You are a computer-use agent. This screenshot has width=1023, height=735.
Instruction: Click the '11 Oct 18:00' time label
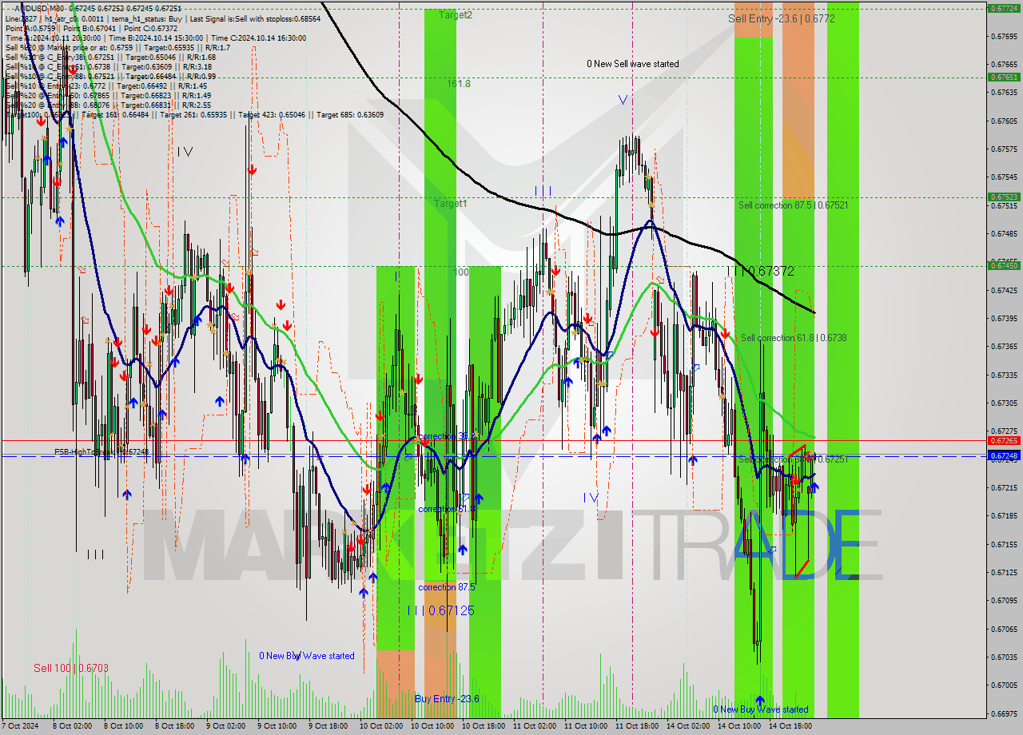[636, 726]
